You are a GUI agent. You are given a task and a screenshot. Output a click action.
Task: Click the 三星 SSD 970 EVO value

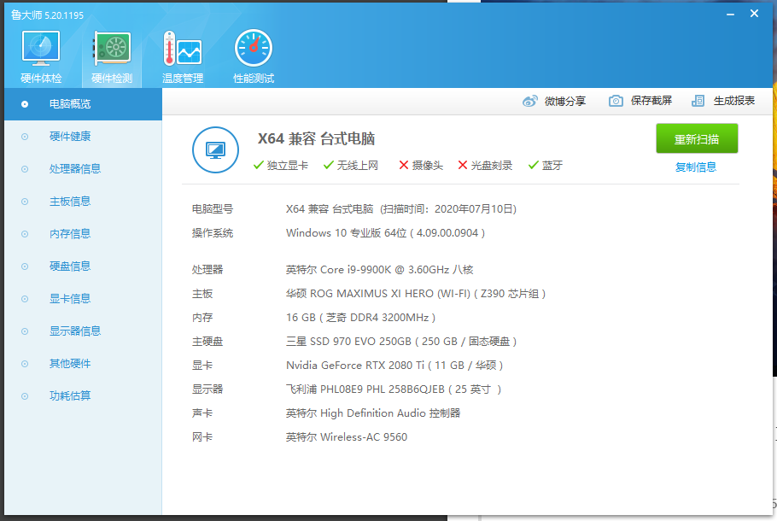(x=401, y=342)
